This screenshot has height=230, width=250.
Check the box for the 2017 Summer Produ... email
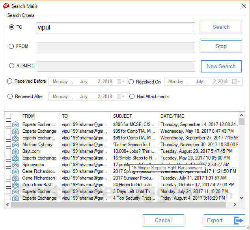[8, 178]
